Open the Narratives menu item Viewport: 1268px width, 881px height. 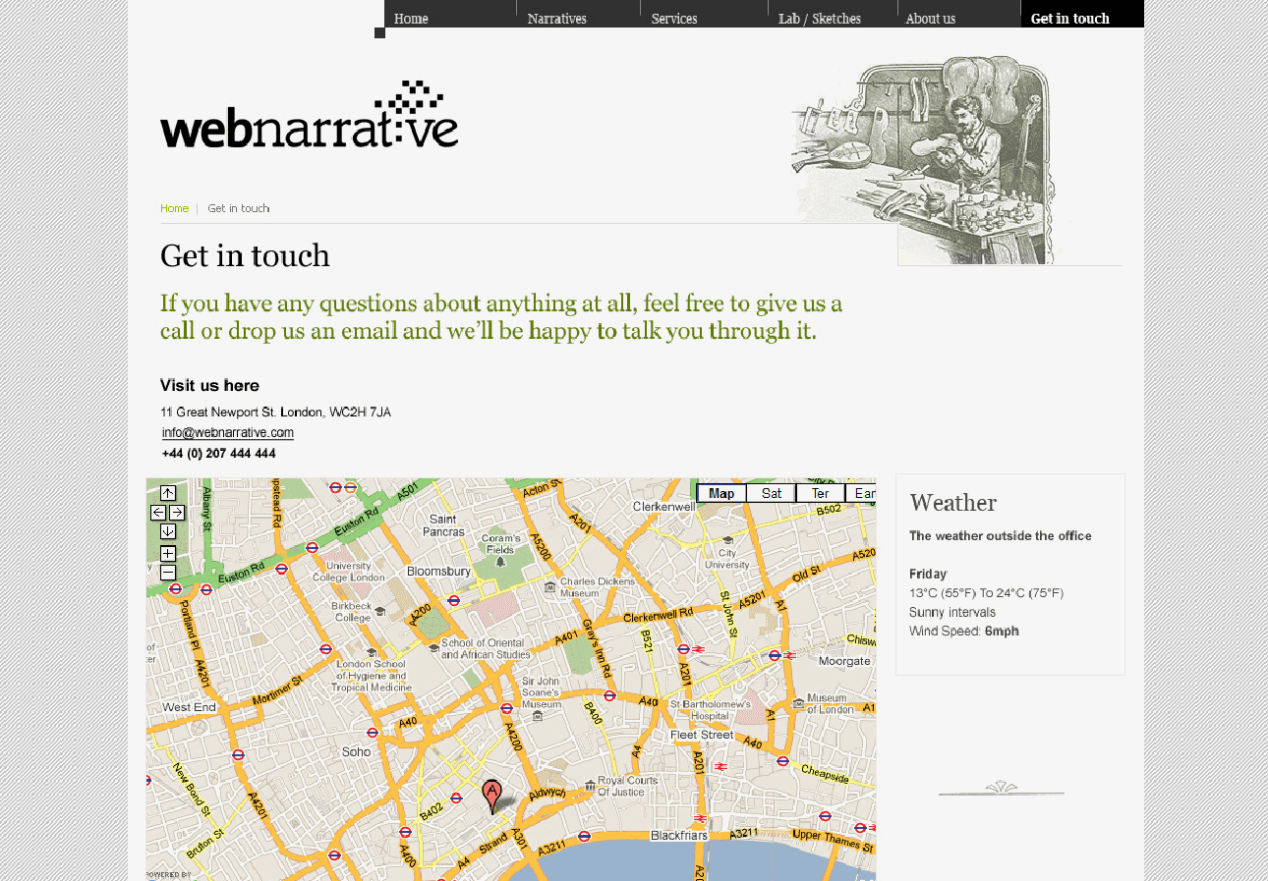557,19
